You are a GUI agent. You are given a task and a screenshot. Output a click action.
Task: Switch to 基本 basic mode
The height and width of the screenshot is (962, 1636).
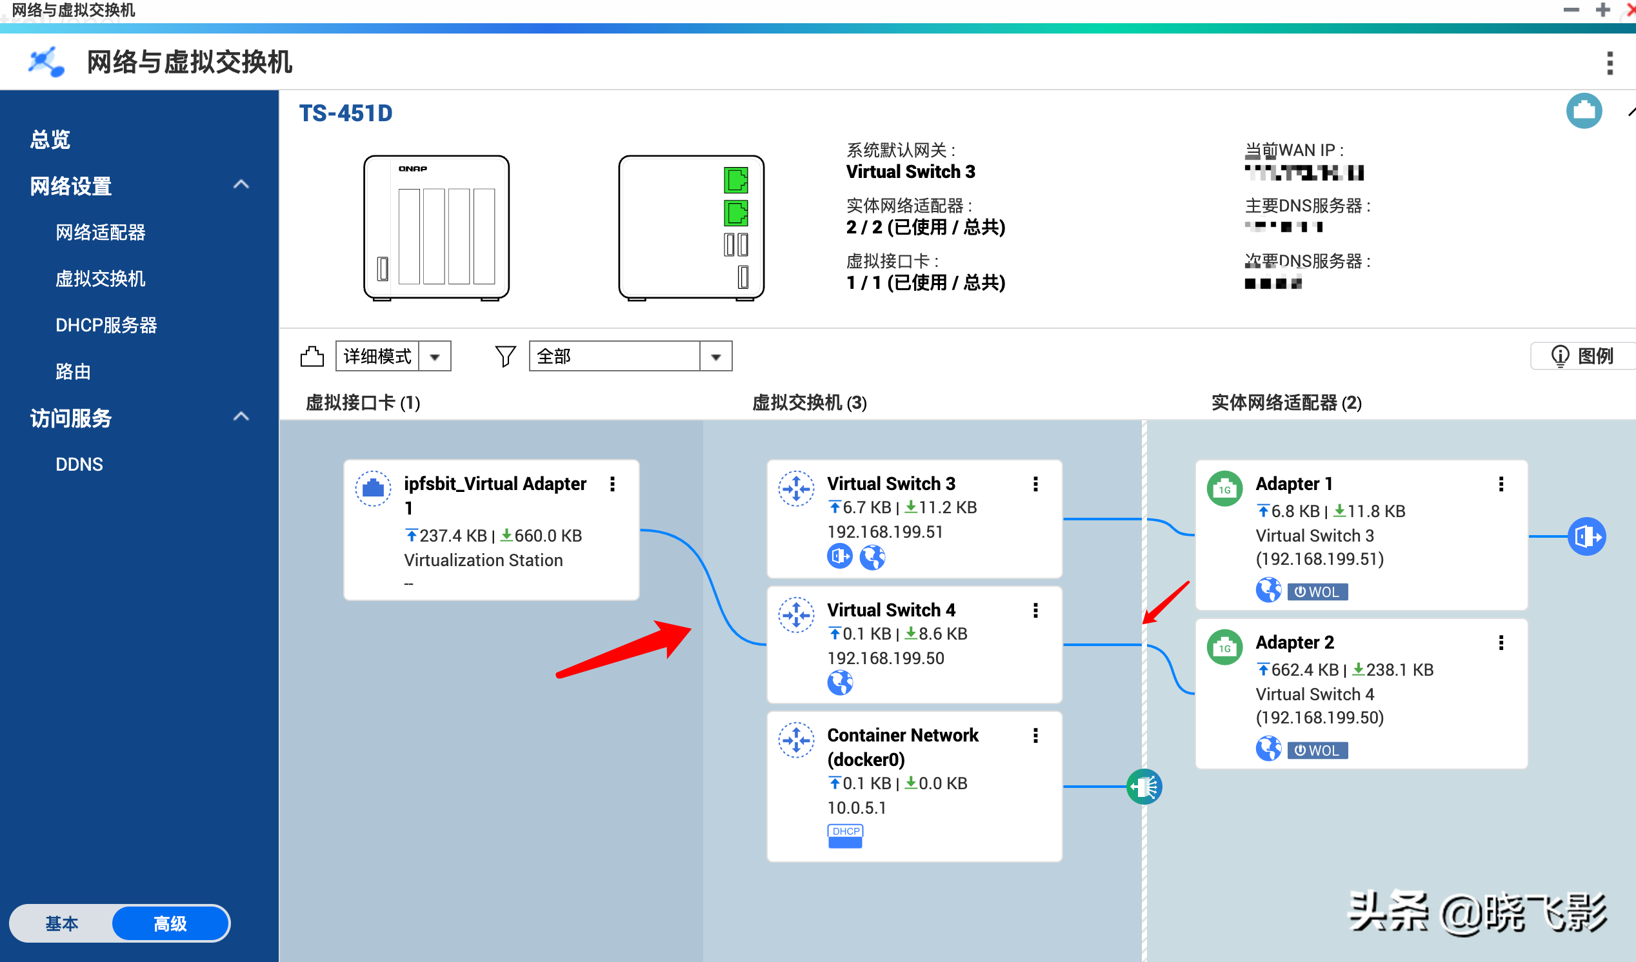pyautogui.click(x=62, y=923)
